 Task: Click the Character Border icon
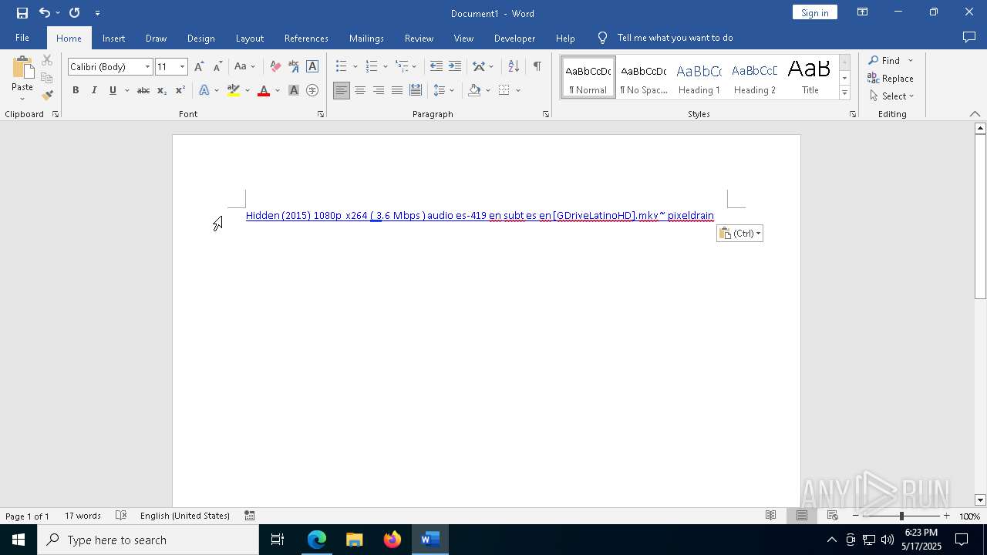312,67
